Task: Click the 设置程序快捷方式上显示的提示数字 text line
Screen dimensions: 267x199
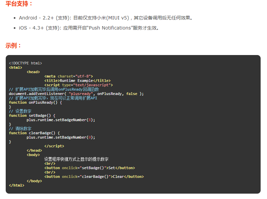Action: (76, 159)
